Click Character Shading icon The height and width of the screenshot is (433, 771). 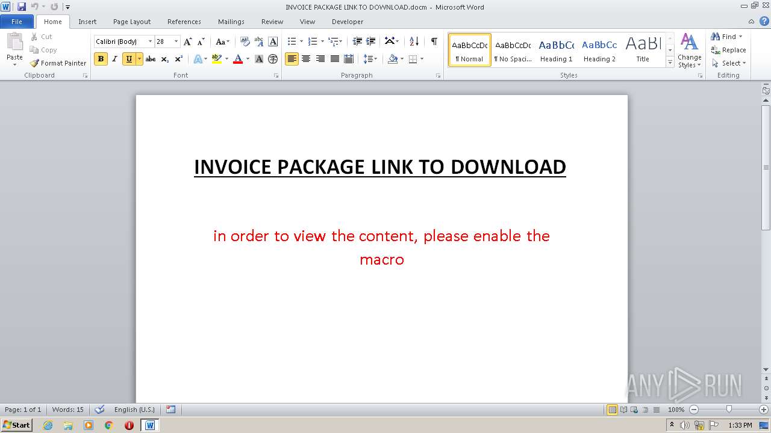[259, 59]
